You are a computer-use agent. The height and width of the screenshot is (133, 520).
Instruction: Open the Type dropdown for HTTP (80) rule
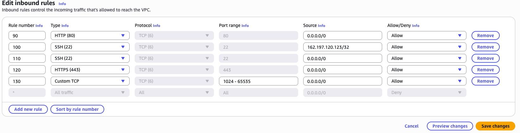(x=90, y=35)
